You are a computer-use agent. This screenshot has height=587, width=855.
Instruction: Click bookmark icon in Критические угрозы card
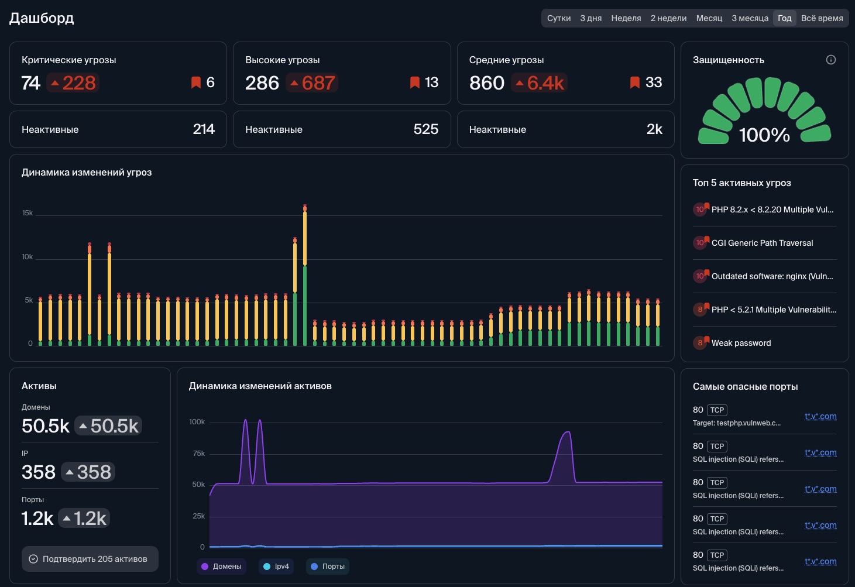pos(196,83)
